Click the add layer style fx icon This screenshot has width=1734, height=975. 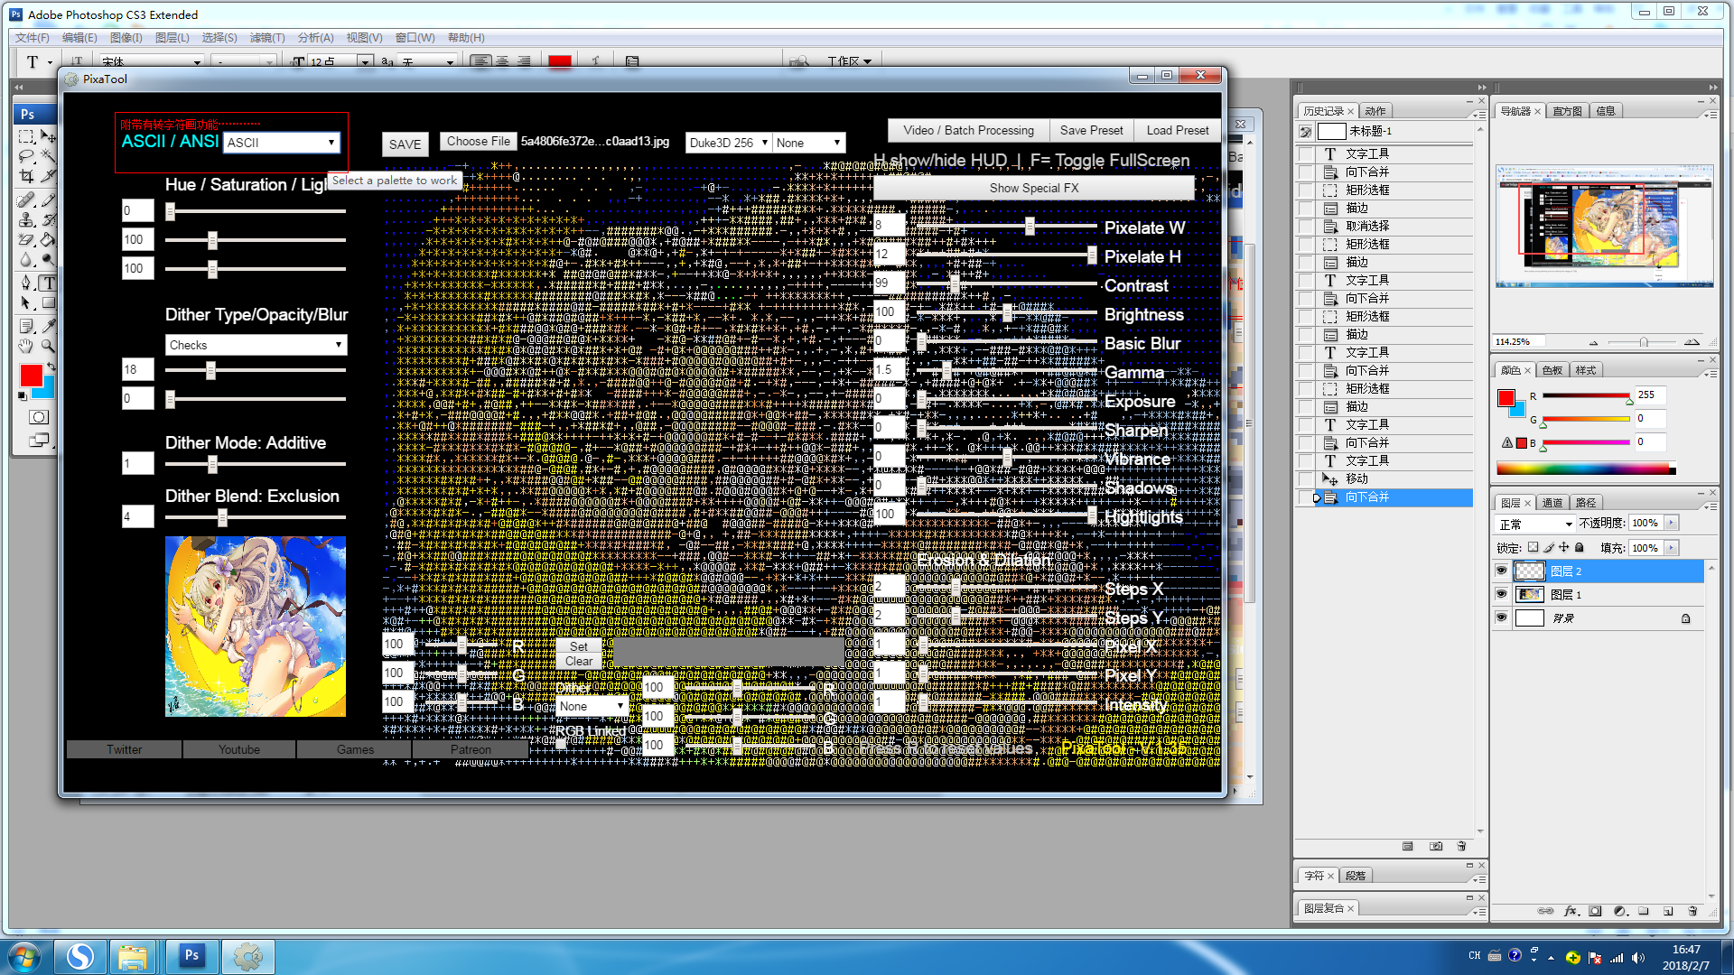click(1571, 911)
